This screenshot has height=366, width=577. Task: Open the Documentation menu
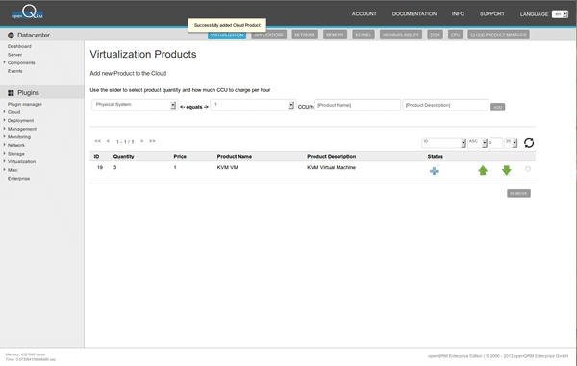[414, 14]
